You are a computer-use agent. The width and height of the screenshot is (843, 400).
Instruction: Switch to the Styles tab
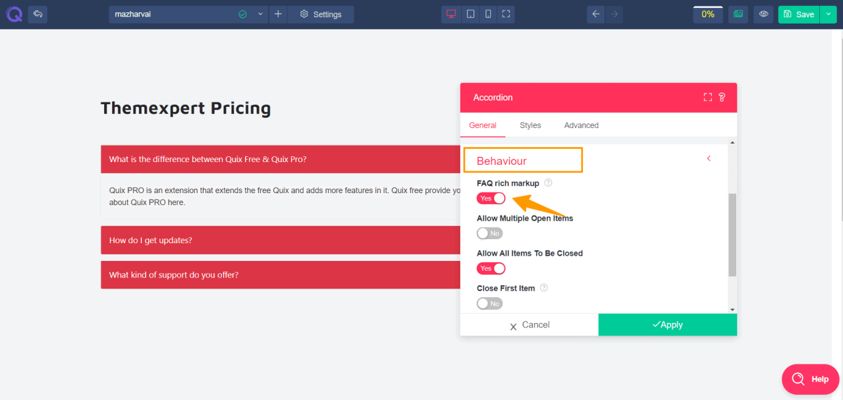click(x=530, y=125)
